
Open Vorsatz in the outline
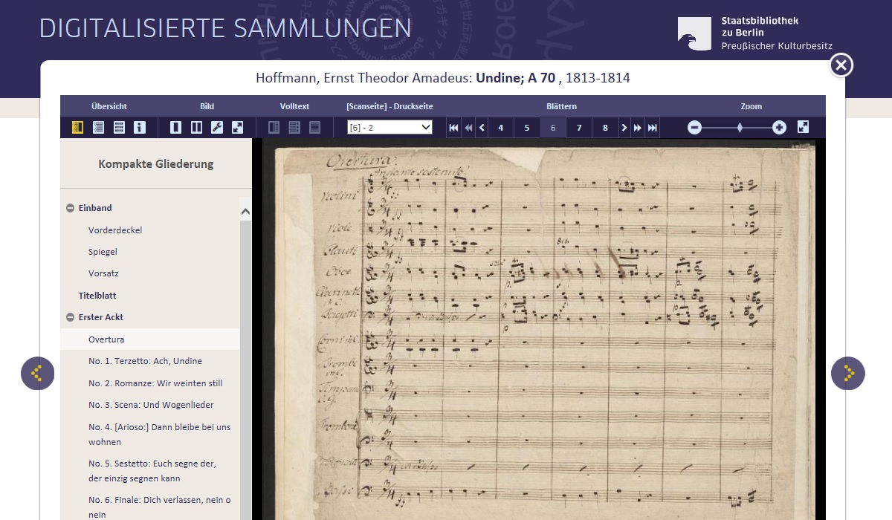(103, 273)
